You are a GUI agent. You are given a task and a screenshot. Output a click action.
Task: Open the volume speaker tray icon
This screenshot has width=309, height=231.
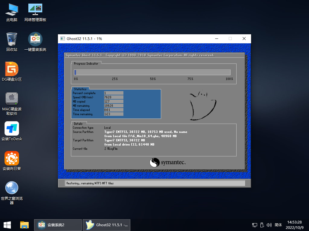click(269, 225)
